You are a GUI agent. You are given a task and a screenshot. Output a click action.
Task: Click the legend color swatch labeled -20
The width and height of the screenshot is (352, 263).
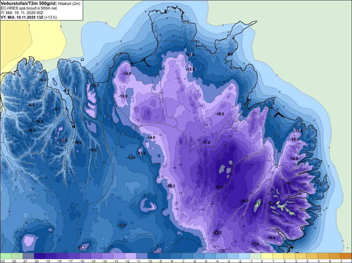40,256
